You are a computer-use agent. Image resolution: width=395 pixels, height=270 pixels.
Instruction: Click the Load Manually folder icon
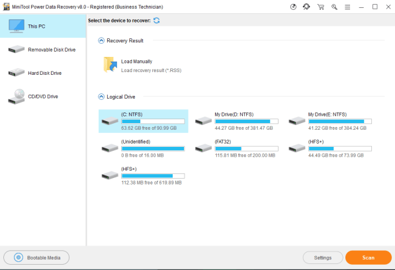[110, 65]
